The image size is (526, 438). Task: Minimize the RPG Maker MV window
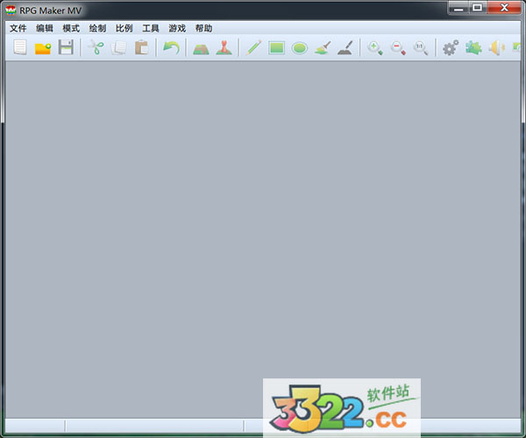[458, 8]
